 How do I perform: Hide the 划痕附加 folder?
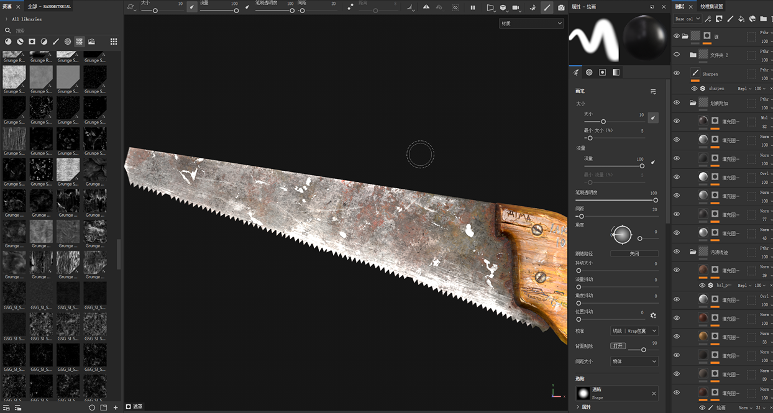[677, 102]
